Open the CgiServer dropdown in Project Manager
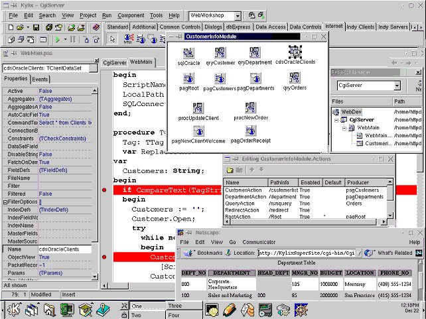The width and height of the screenshot is (426, 319). click(397, 86)
